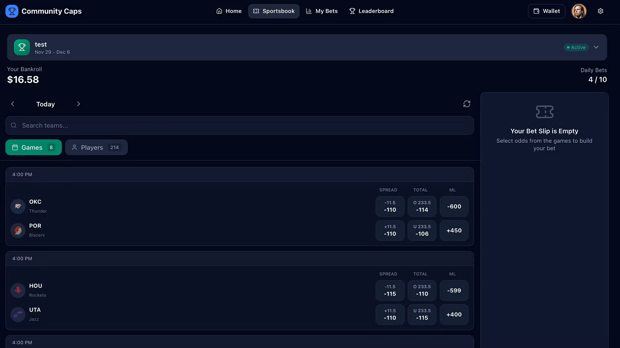Expand the test league dropdown chevron
Viewport: 620px width, 348px height.
596,47
